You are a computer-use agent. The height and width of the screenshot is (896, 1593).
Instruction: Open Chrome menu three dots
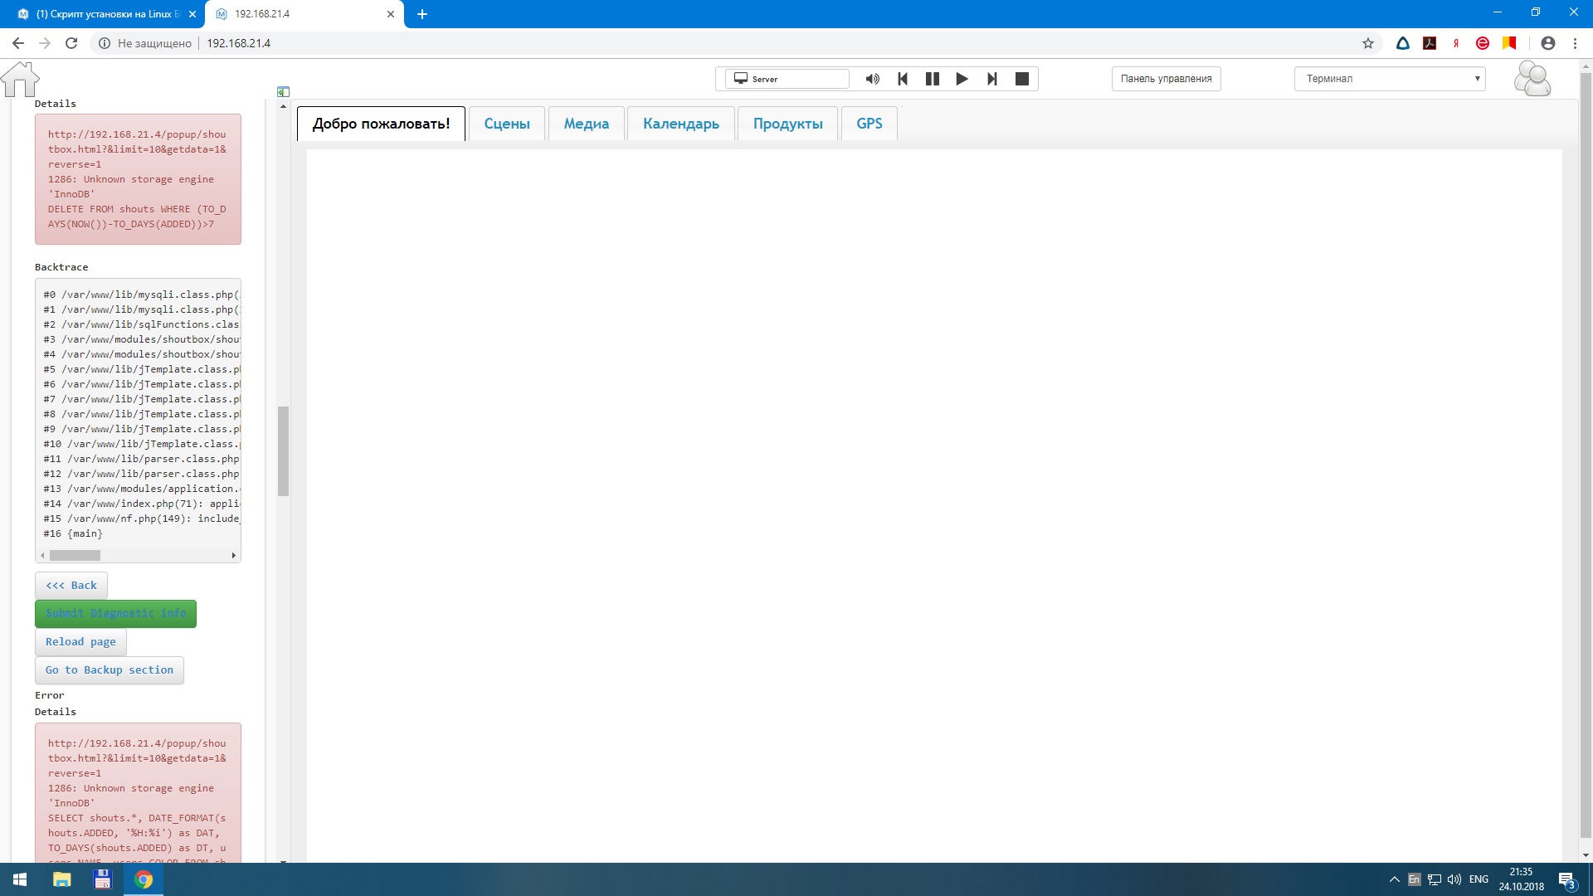(x=1575, y=43)
